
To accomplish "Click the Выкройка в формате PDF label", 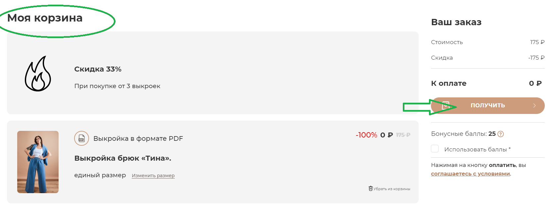I will pos(138,138).
